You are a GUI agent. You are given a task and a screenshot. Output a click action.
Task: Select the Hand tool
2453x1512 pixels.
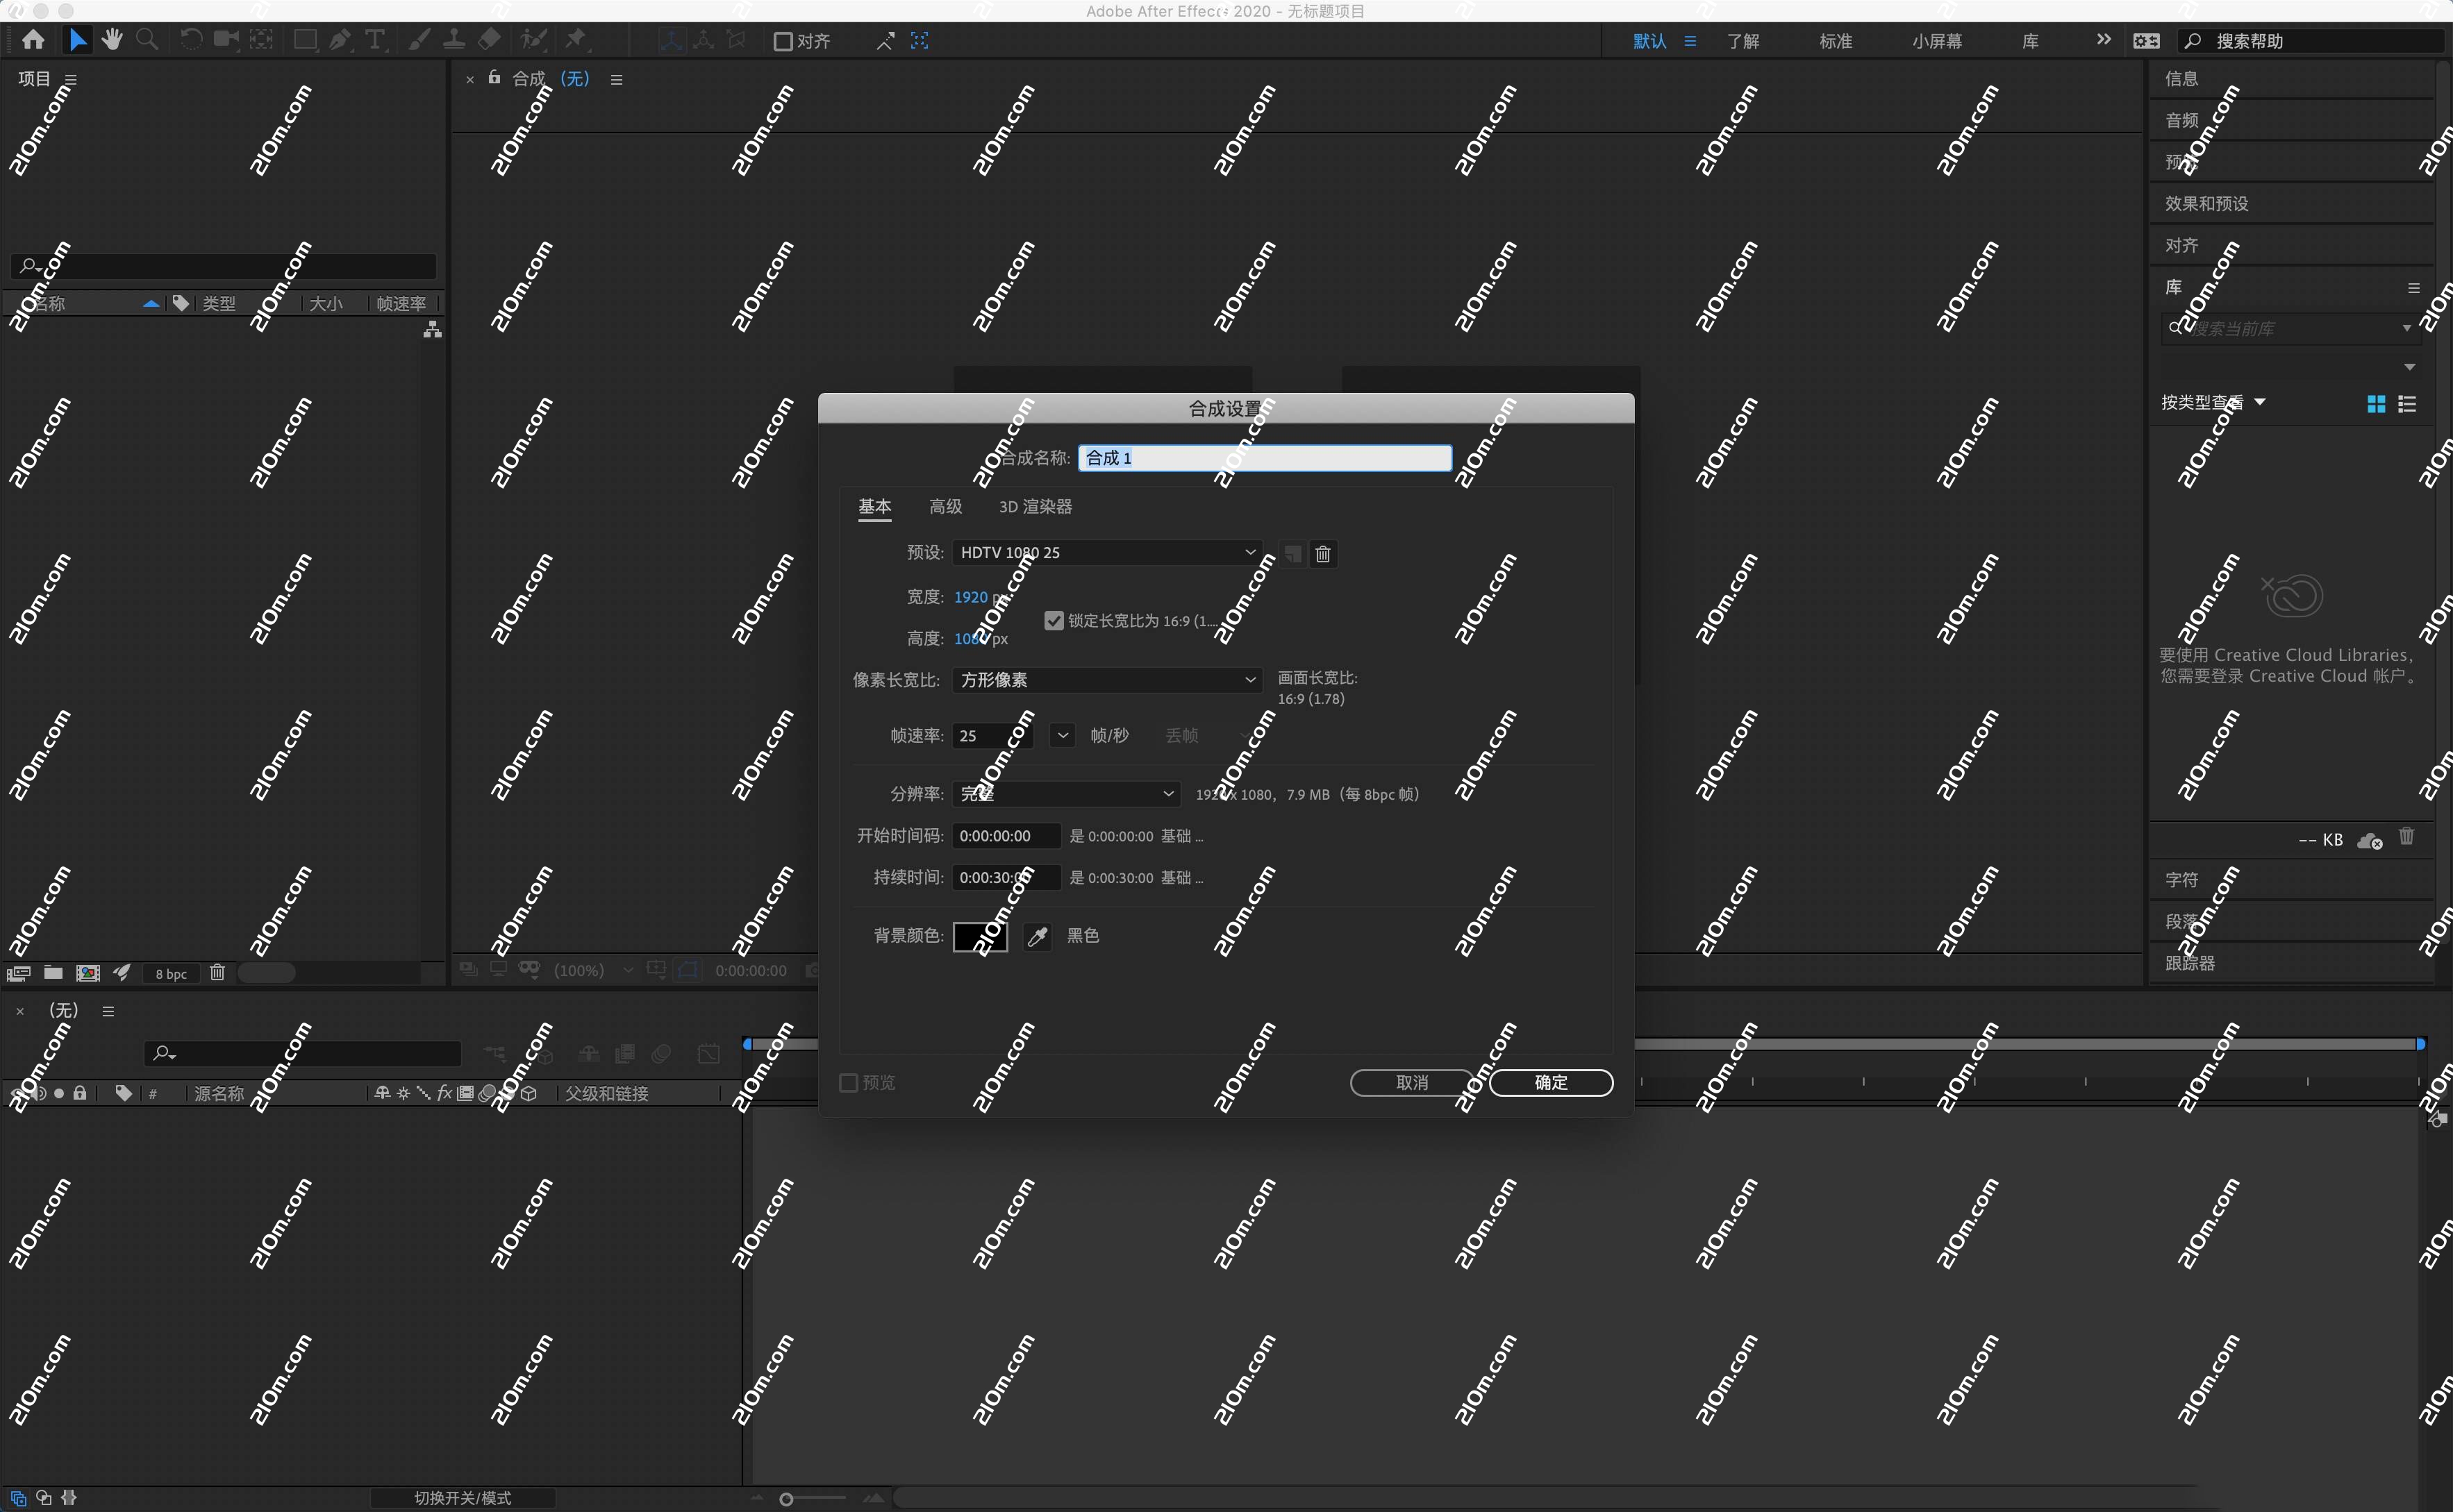coord(111,40)
